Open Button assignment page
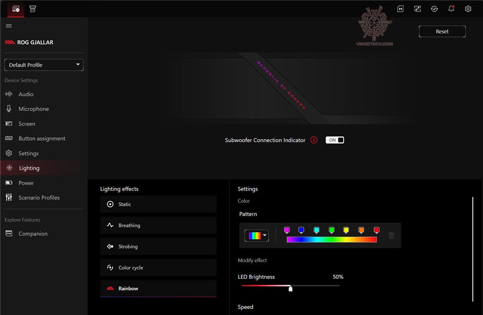 click(x=44, y=138)
